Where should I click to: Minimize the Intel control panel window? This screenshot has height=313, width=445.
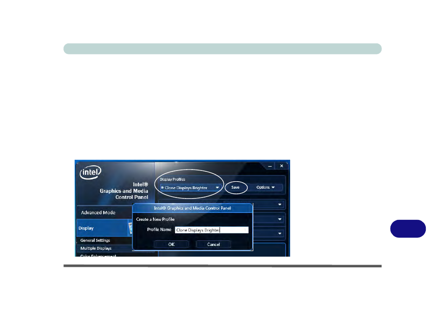[x=270, y=166]
